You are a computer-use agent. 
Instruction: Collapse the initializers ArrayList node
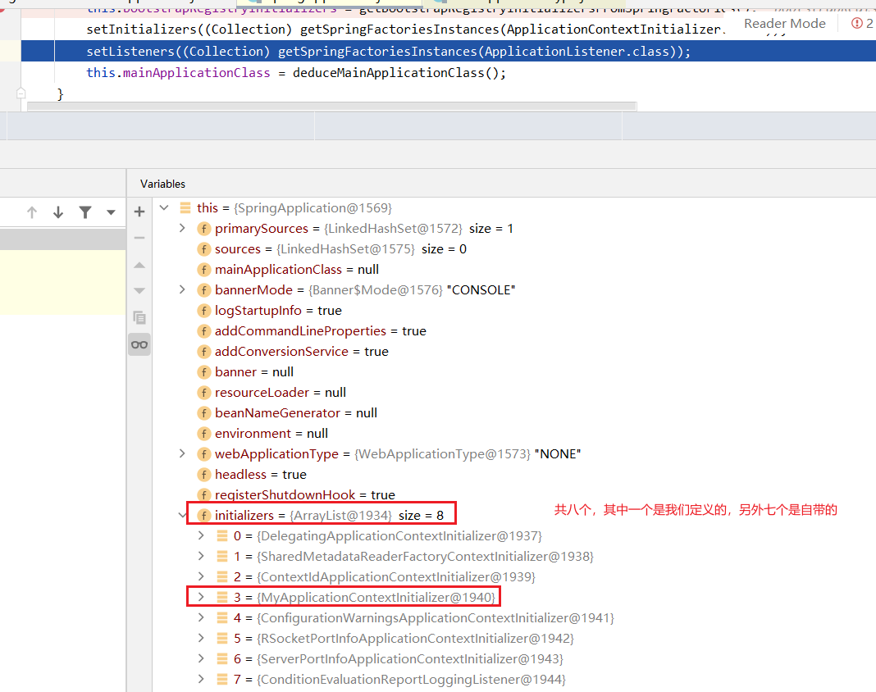[x=182, y=515]
